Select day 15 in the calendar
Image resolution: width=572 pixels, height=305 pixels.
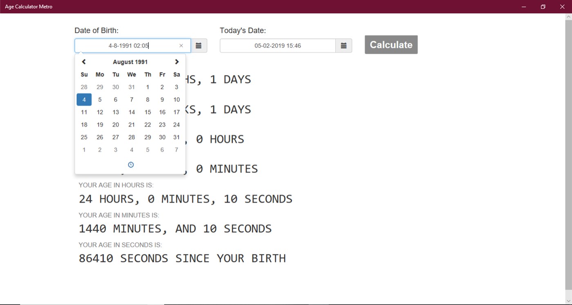[x=147, y=112]
